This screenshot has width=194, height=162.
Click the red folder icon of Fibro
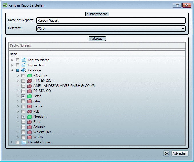29,101
